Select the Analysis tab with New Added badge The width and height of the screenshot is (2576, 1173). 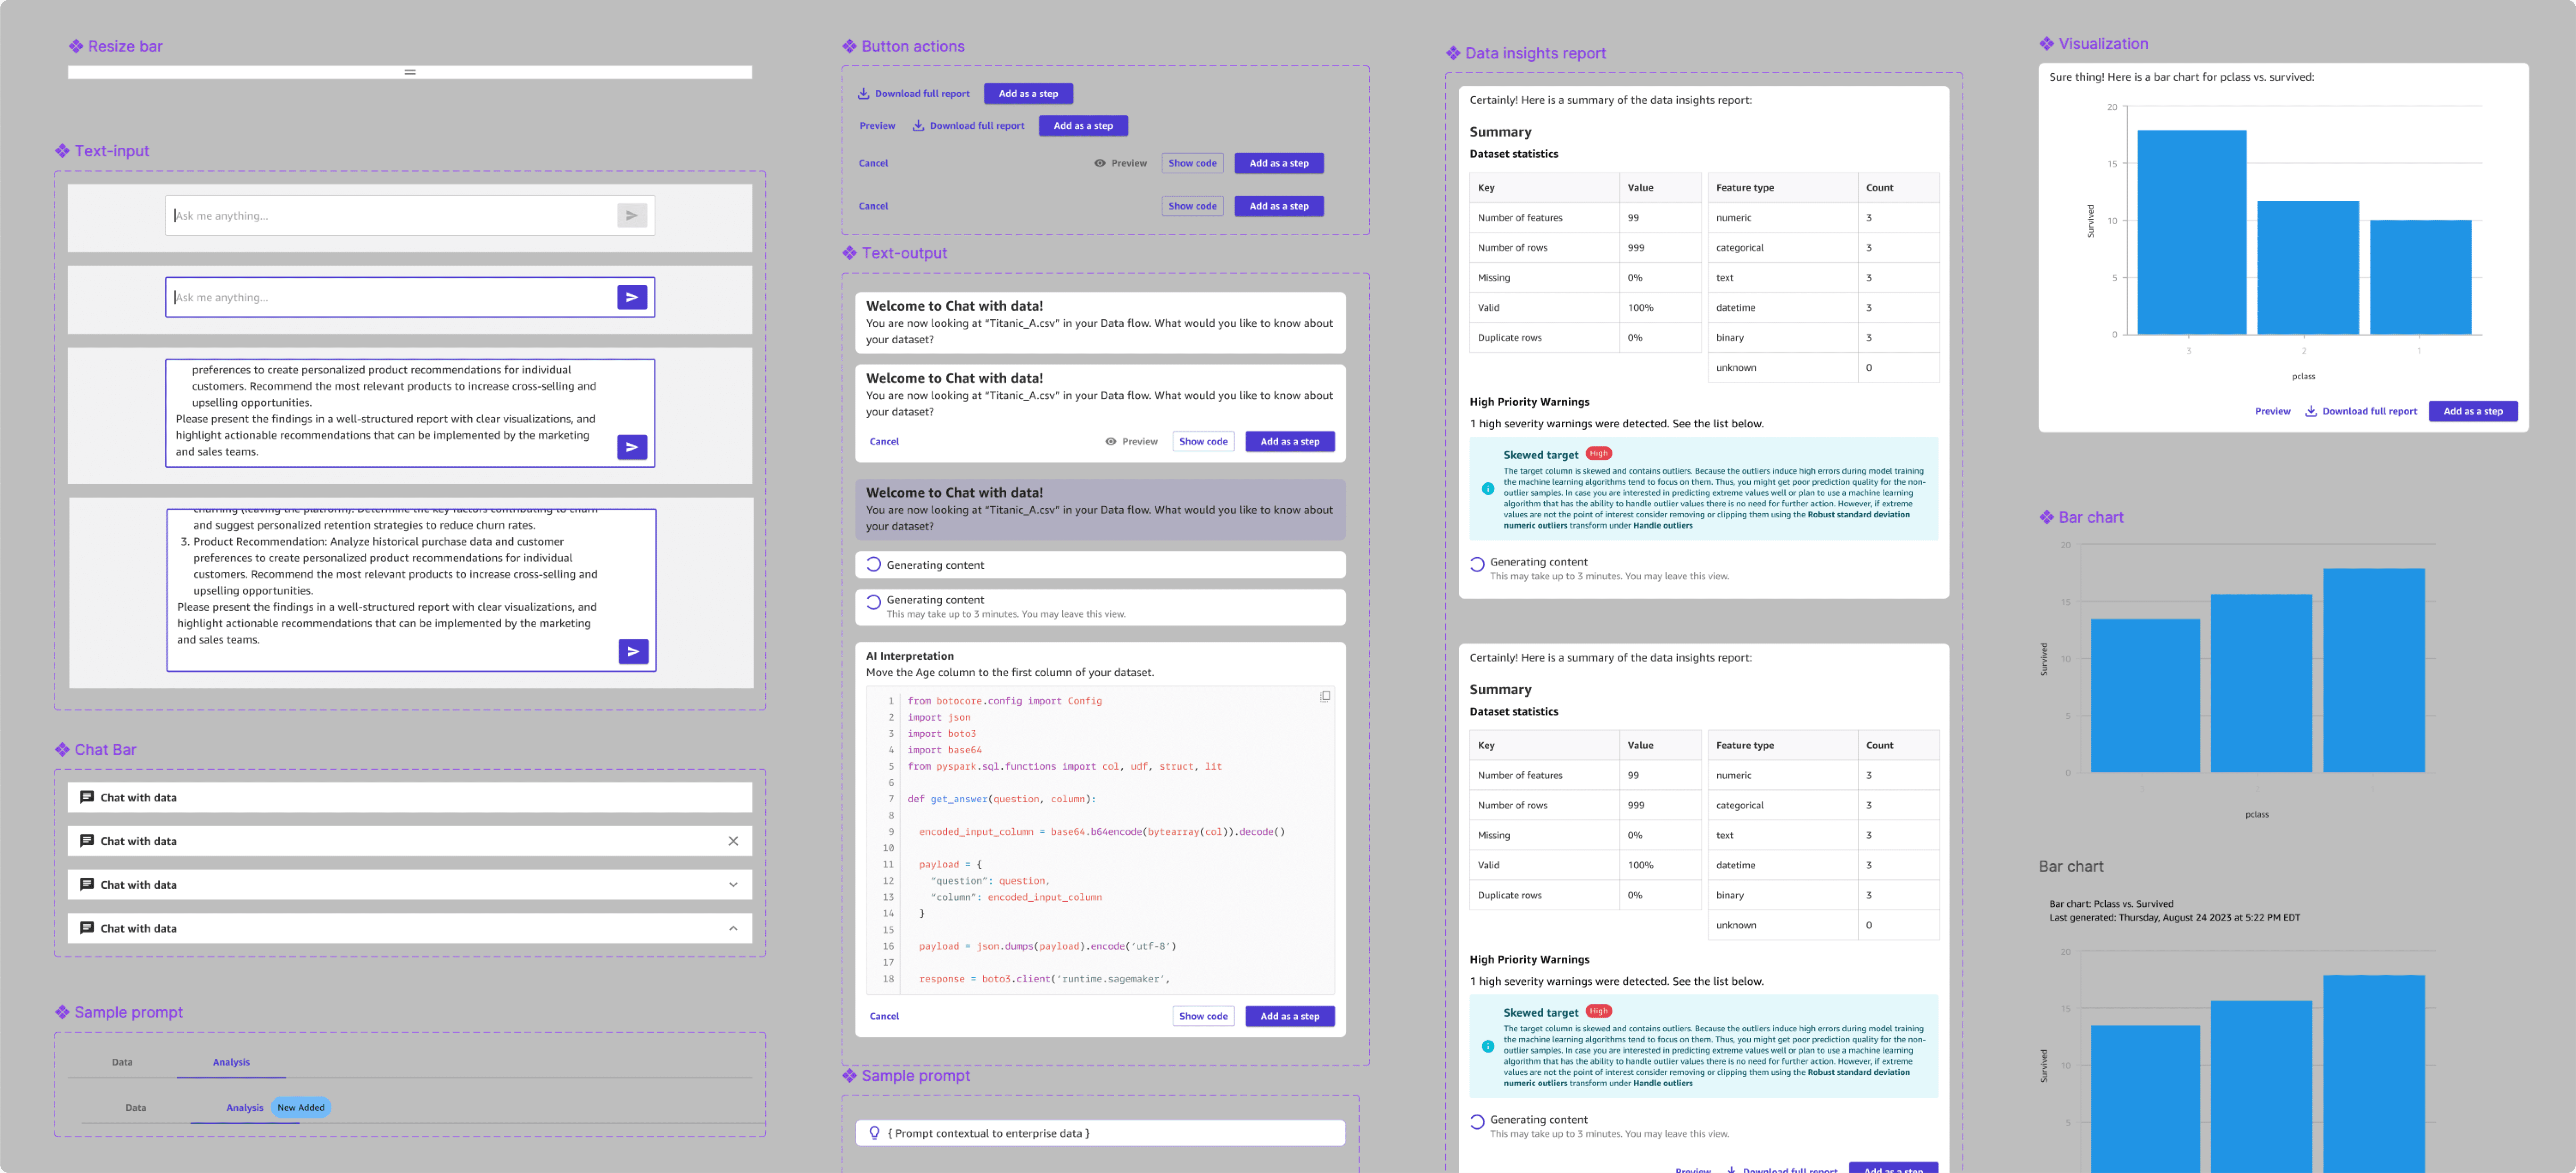point(245,1107)
